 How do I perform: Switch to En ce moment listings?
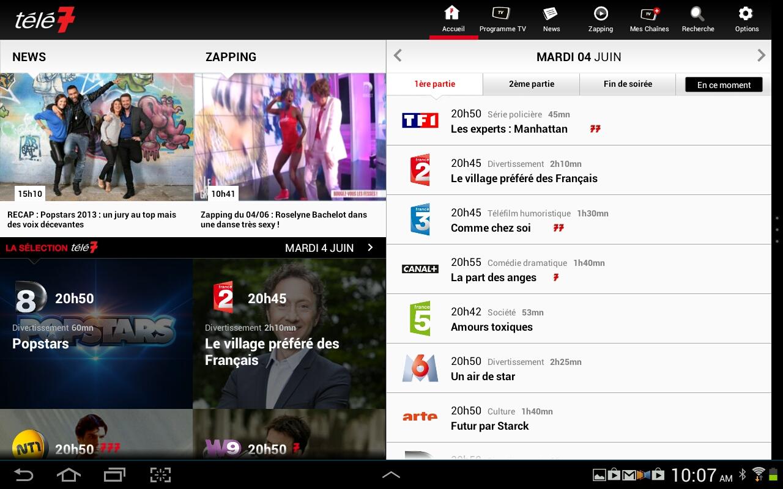[724, 85]
